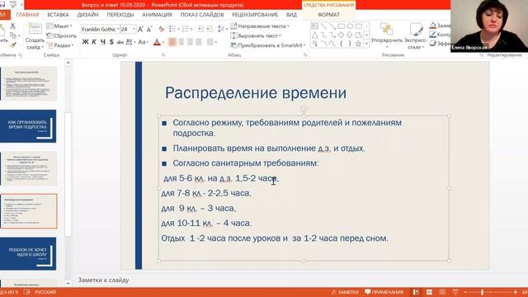Click the Заметки к слайду notes field
528x297 pixels.
103,280
